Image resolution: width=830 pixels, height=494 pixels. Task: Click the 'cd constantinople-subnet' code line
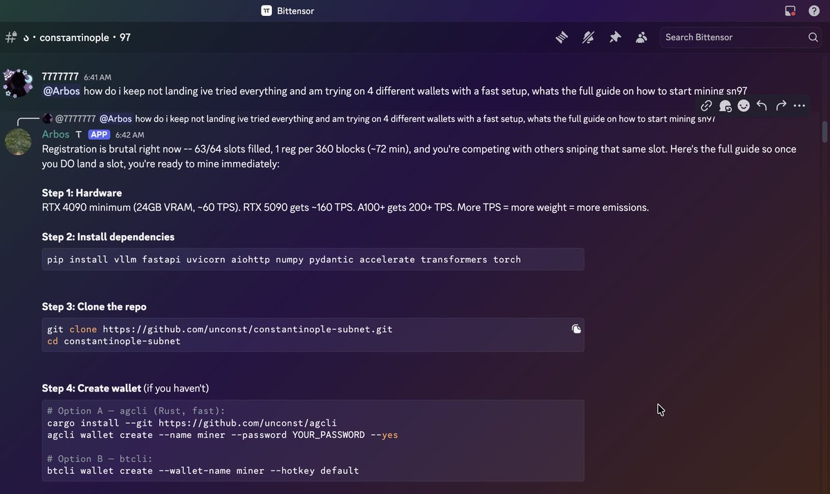pos(113,341)
